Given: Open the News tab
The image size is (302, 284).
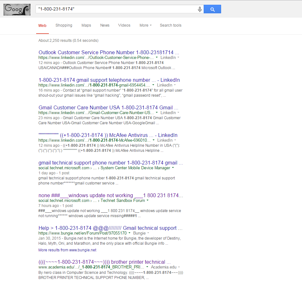Looking at the screenshot, I should [x=105, y=25].
